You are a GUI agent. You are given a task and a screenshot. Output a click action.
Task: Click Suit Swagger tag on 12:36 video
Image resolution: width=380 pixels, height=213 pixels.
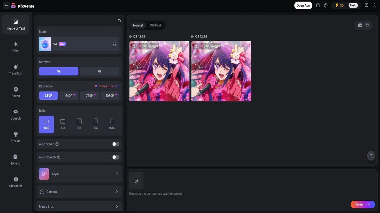pos(148,46)
